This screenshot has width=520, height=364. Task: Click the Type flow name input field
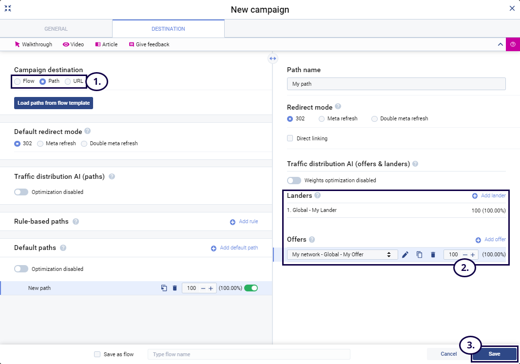coord(249,354)
